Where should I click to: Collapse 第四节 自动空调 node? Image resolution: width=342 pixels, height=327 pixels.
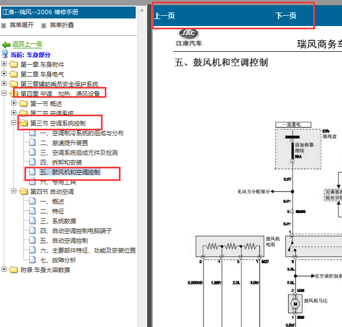pyautogui.click(x=14, y=191)
